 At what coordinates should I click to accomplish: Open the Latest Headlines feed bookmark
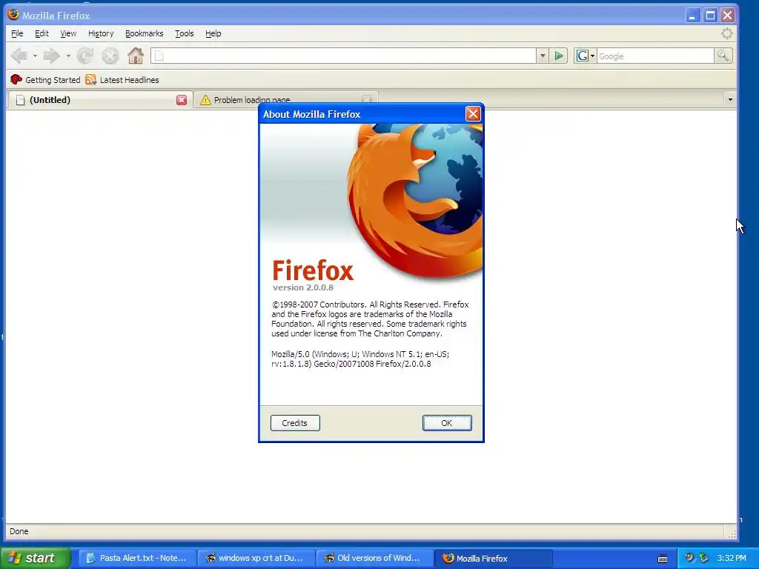(122, 80)
